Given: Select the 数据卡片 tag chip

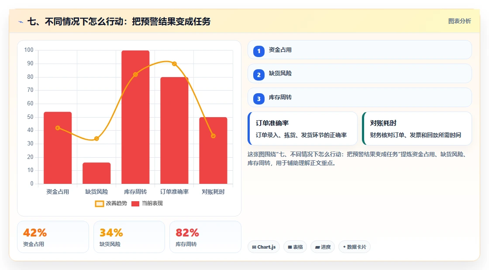Looking at the screenshot, I should [x=355, y=247].
